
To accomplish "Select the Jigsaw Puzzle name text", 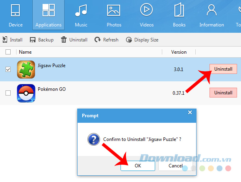I will (x=52, y=66).
